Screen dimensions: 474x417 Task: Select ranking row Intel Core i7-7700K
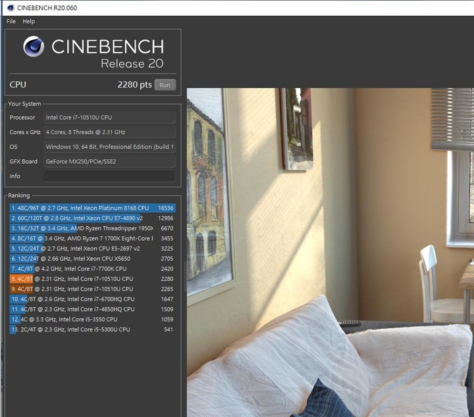pyautogui.click(x=93, y=269)
